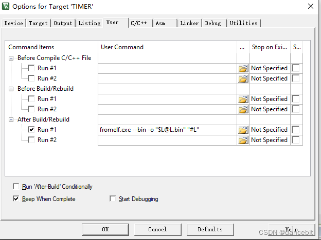This screenshot has width=321, height=240.
Task: Open Stop on Exit value for Before Compile Run #1
Action: [270, 68]
